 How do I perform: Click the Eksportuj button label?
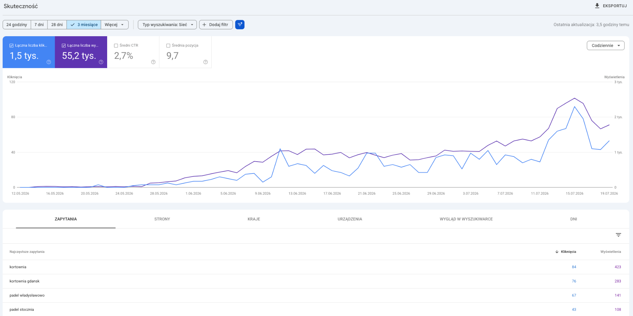tap(615, 6)
